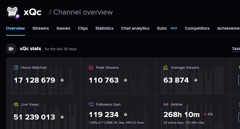Screen dimensions: 240x129
Task: Click the Peak Viewers label
Action: [x=107, y=67]
